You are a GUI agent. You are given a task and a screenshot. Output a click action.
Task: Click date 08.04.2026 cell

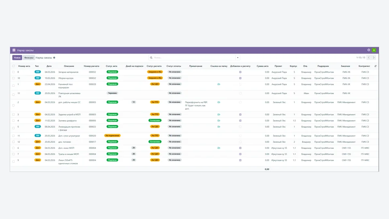(x=50, y=127)
